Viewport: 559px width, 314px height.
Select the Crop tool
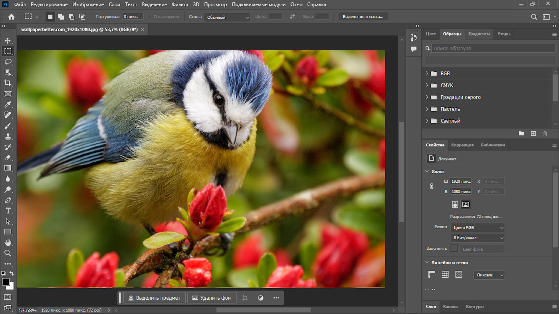8,83
